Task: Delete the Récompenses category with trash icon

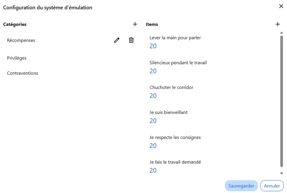Action: click(x=131, y=40)
